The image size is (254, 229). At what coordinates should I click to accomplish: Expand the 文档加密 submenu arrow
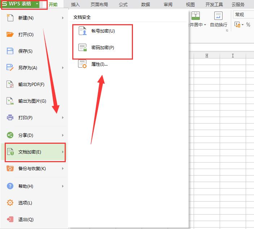tap(63, 152)
